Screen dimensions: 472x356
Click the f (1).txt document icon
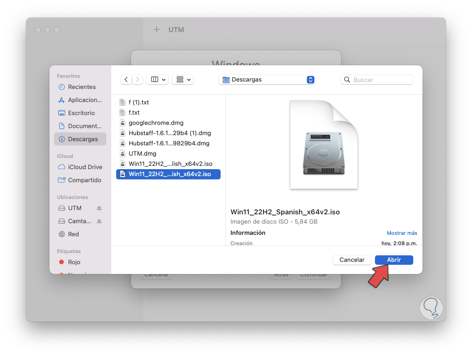click(123, 102)
